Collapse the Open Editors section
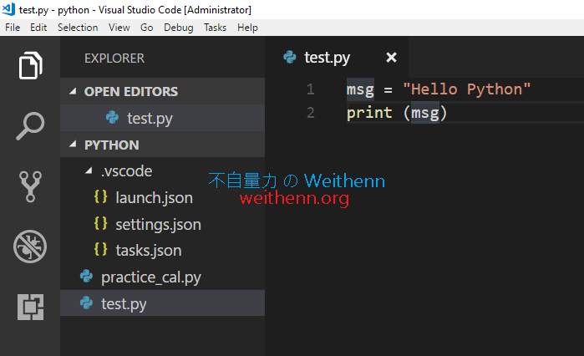Screen dimensions: 584x356 coord(74,92)
